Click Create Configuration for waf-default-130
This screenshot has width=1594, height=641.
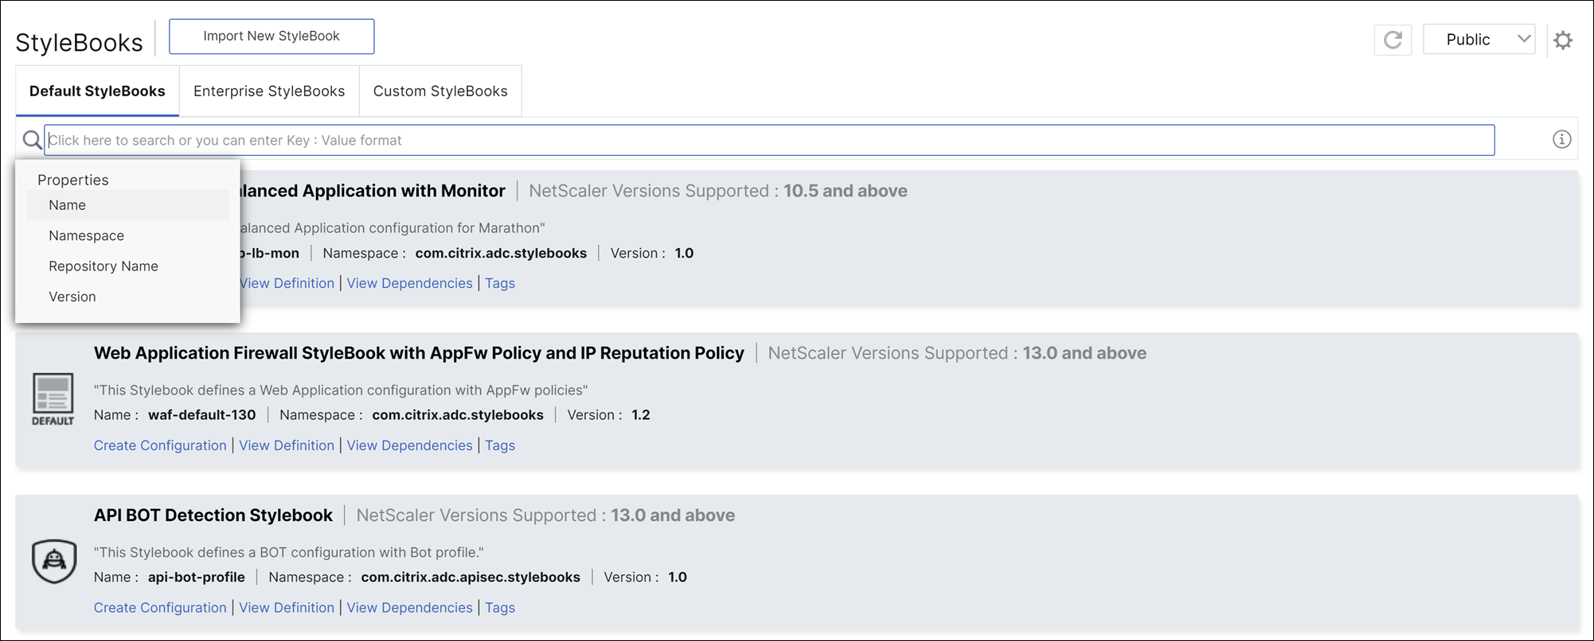tap(160, 445)
